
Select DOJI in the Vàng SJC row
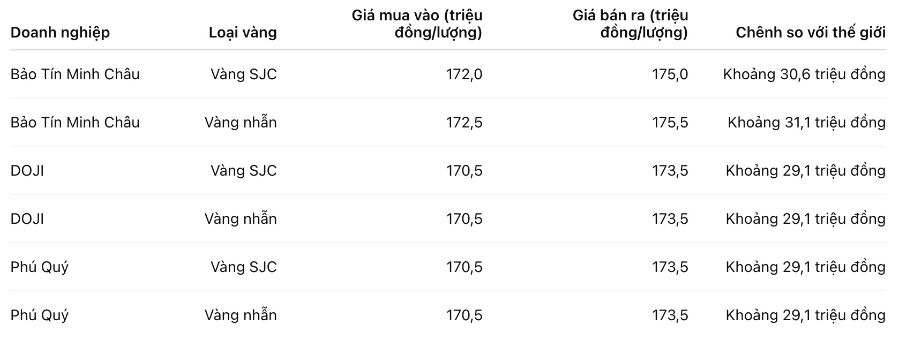[x=27, y=171]
